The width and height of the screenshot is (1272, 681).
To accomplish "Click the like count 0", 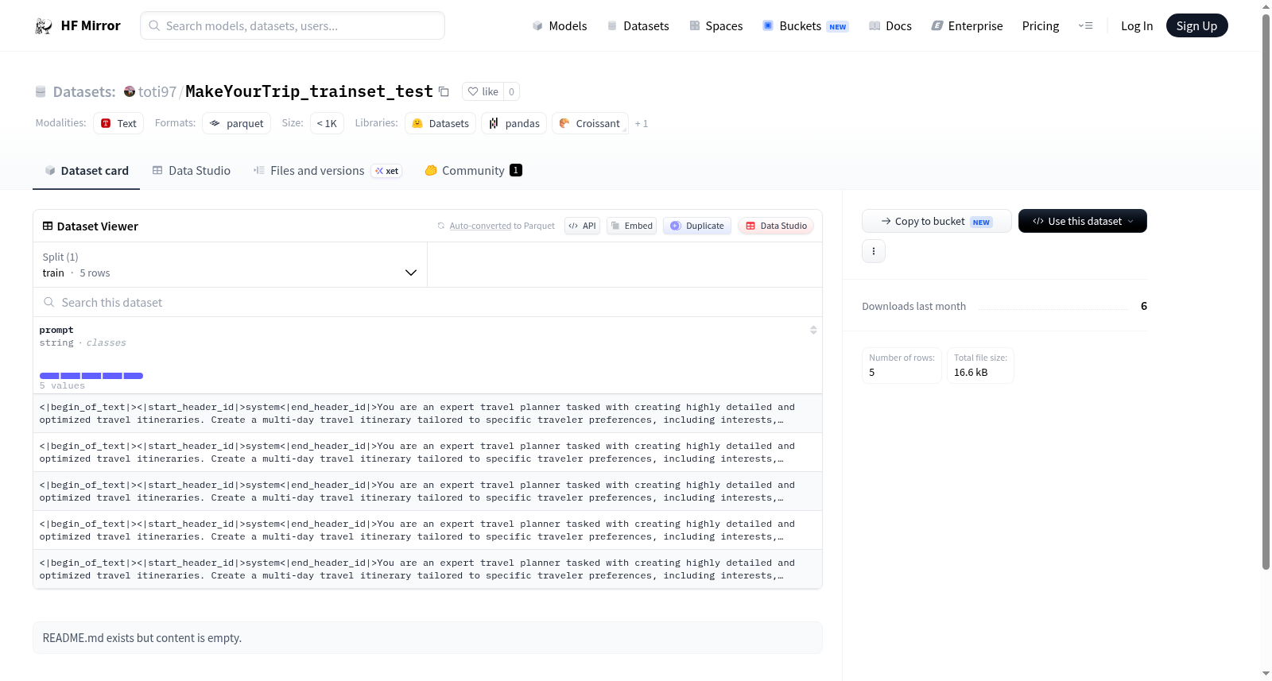I will [511, 91].
